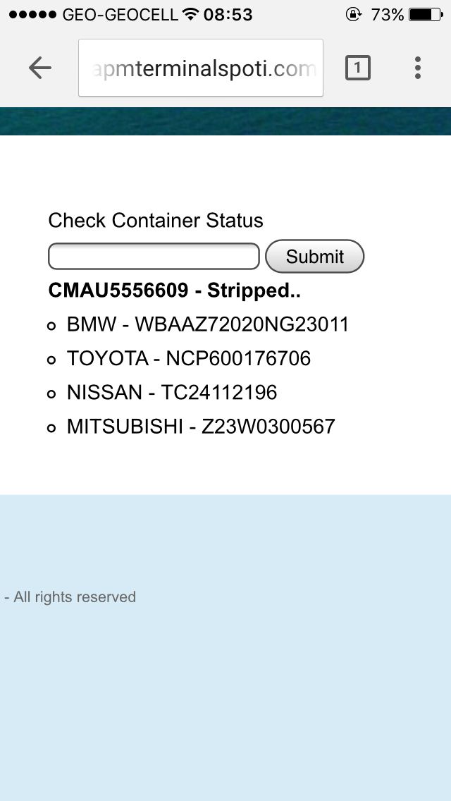
Task: Open the tab switcher showing 1 tab
Action: click(357, 68)
